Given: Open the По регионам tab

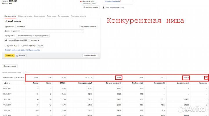Looking at the screenshot, I should [51, 16].
